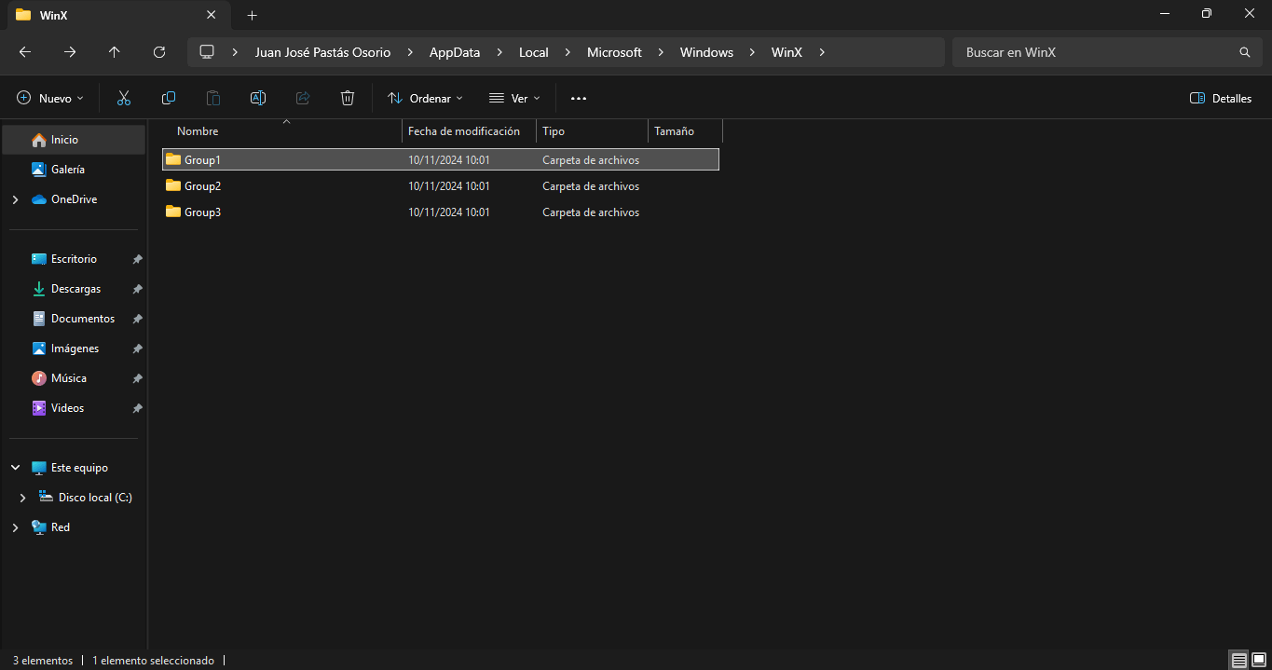Unpin Descargas using its pin icon
Image resolution: width=1272 pixels, height=670 pixels.
(137, 289)
